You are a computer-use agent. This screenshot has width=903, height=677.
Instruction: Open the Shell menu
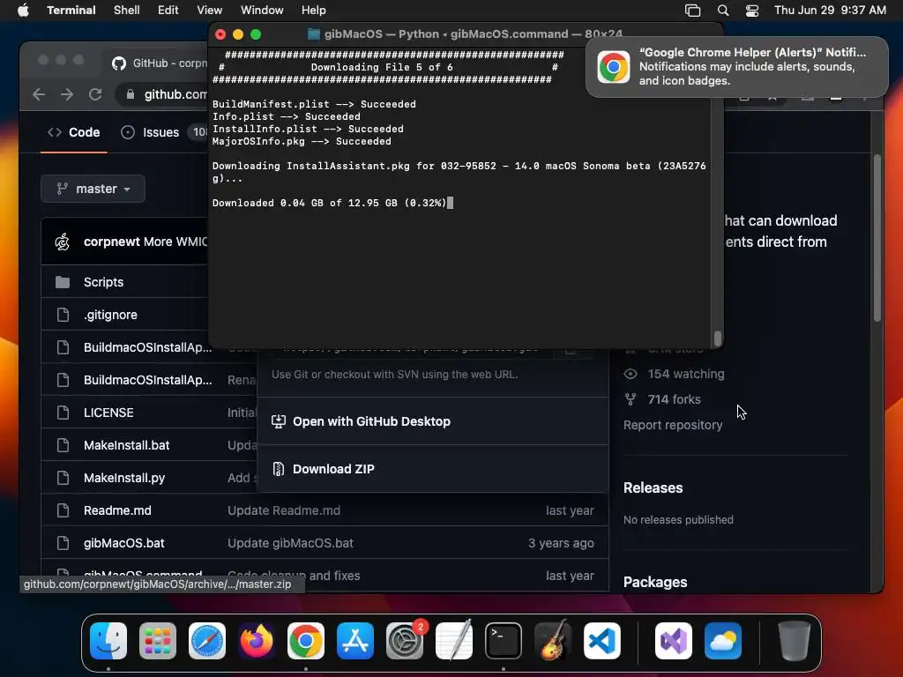127,10
